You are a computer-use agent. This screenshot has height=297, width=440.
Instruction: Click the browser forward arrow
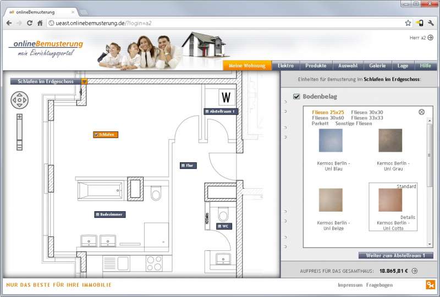click(19, 23)
